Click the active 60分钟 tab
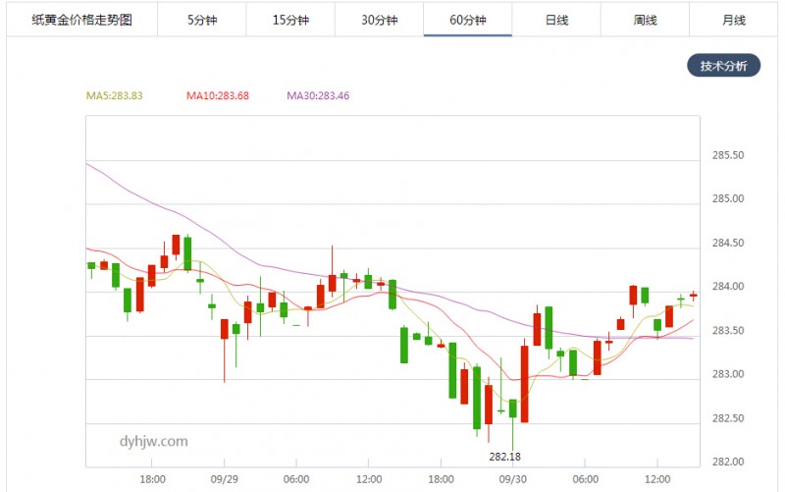785x492 pixels. 468,20
